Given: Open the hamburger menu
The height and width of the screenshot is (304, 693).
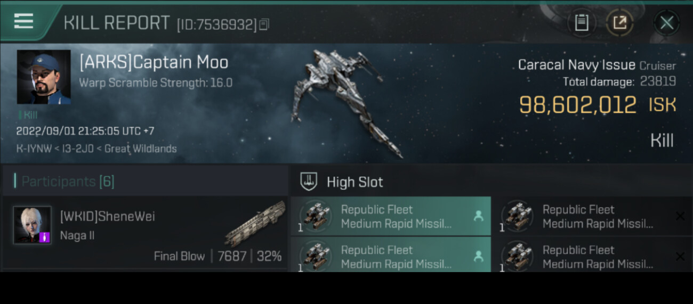Looking at the screenshot, I should tap(23, 21).
